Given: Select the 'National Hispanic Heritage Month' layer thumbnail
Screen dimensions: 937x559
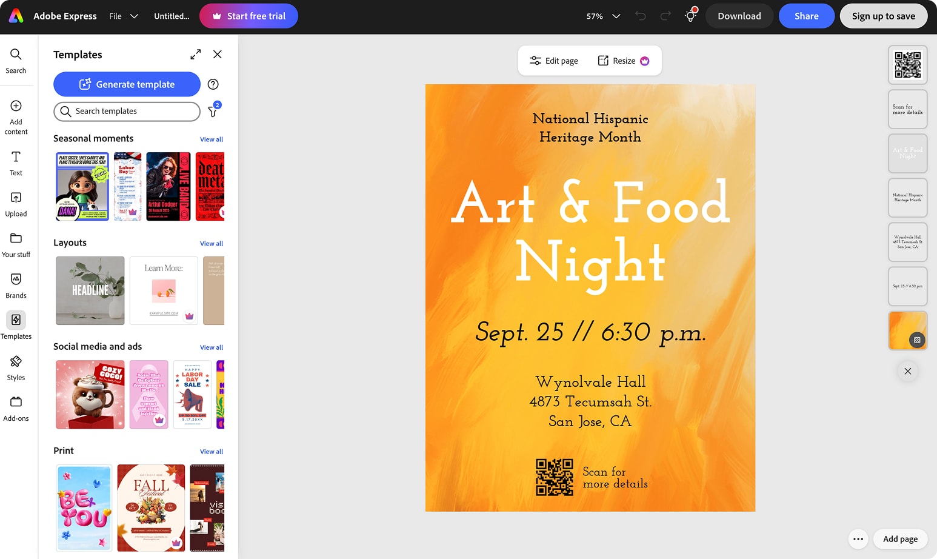Looking at the screenshot, I should [x=907, y=198].
